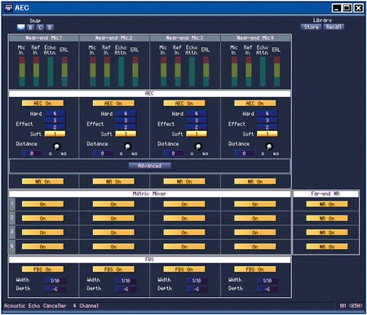Toggle FBS On for Near-end Mic.4

pyautogui.click(x=255, y=269)
